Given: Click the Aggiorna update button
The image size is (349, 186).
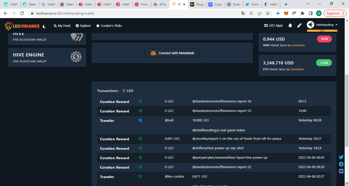Looking at the screenshot, I should coord(335,13).
